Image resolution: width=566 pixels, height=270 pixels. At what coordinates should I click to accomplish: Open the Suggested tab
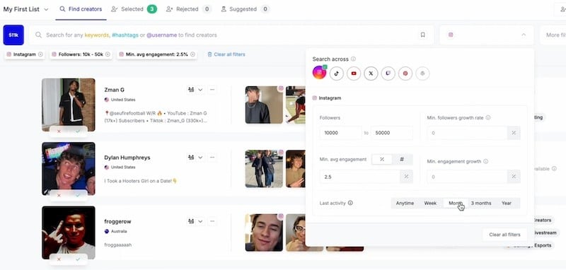pos(245,9)
